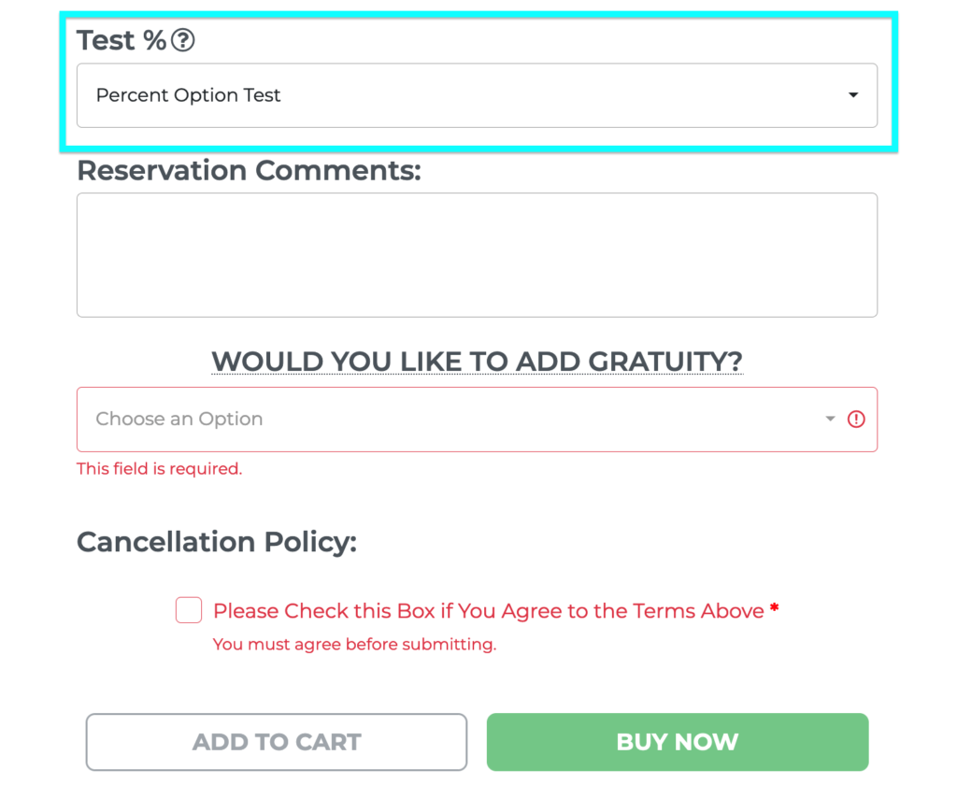The width and height of the screenshot is (957, 798).
Task: Click the GRATUITY? word in the heading
Action: (x=665, y=362)
